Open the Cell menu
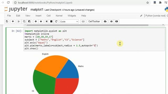The height and width of the screenshot is (94, 168). 48,16
